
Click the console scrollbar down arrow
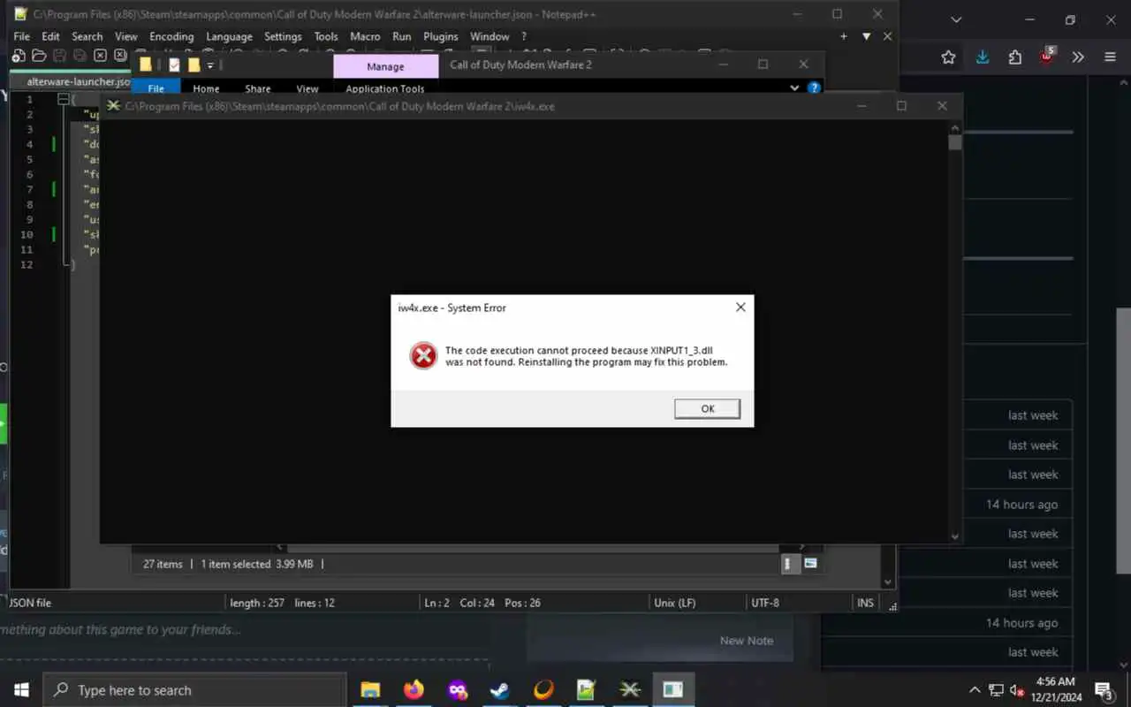tap(954, 536)
